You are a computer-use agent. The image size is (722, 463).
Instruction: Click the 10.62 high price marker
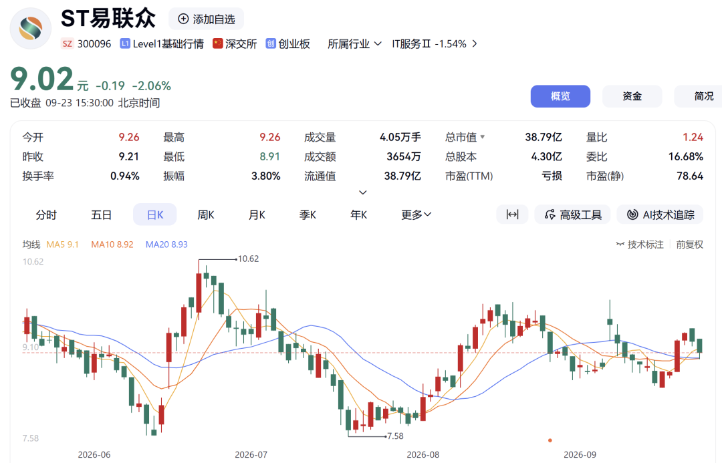248,259
